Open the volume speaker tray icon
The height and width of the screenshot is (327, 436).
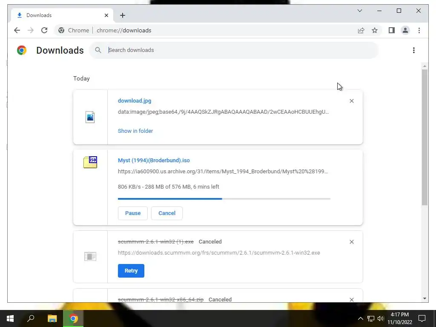pyautogui.click(x=380, y=318)
